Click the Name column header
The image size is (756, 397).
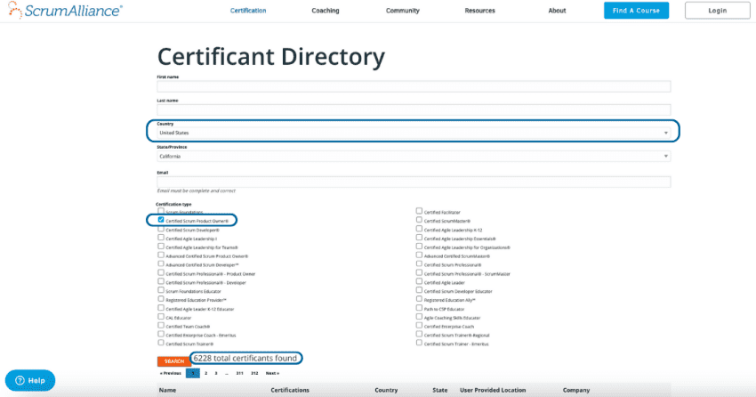[x=167, y=390]
